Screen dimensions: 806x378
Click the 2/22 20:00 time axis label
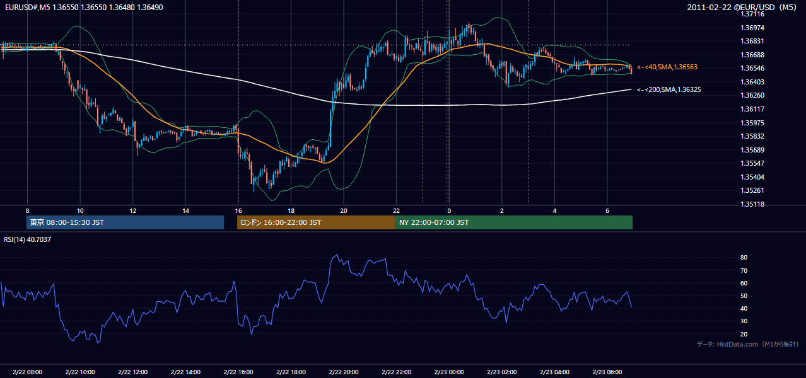pyautogui.click(x=344, y=372)
